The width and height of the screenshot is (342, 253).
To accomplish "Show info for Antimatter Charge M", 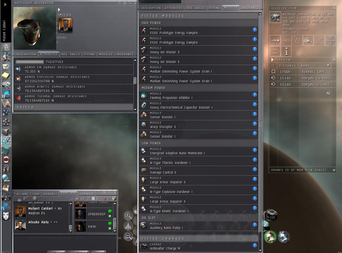I will (254, 245).
